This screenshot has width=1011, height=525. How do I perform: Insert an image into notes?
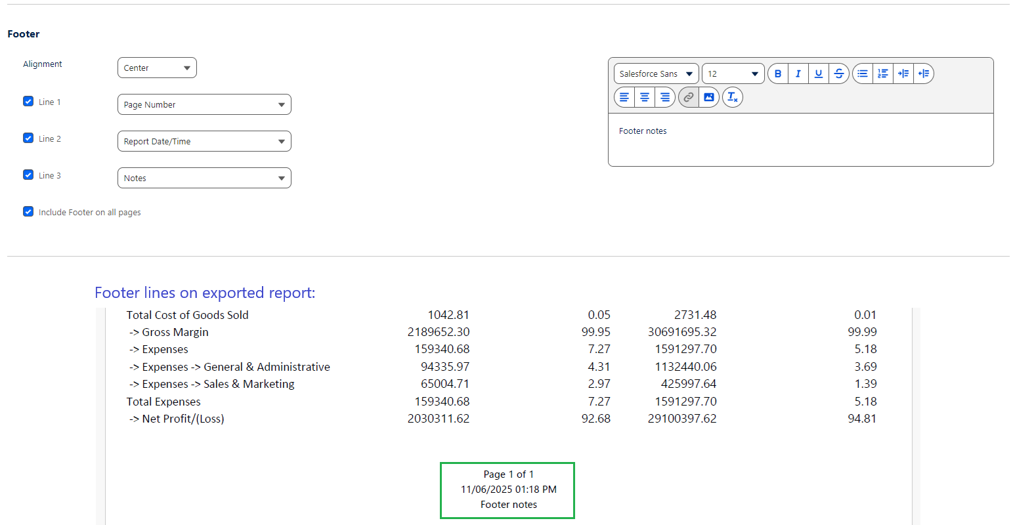pos(709,97)
